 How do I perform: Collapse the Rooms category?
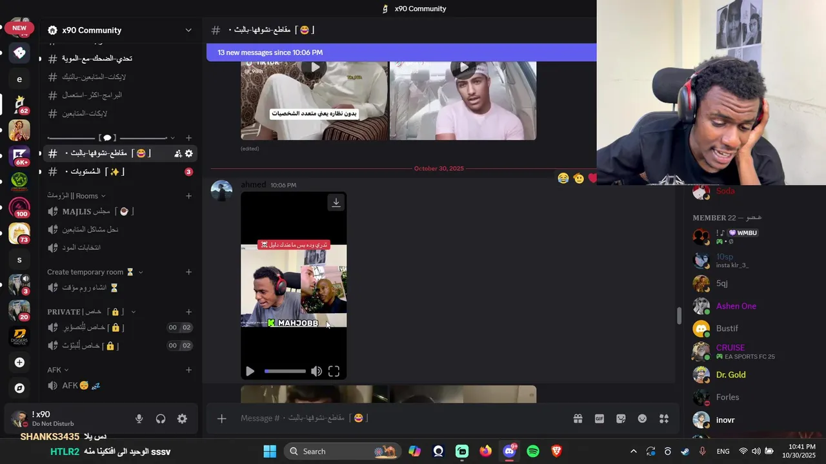point(103,196)
